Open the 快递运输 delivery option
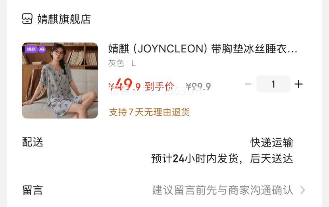This screenshot has width=329, height=207. (x=272, y=143)
